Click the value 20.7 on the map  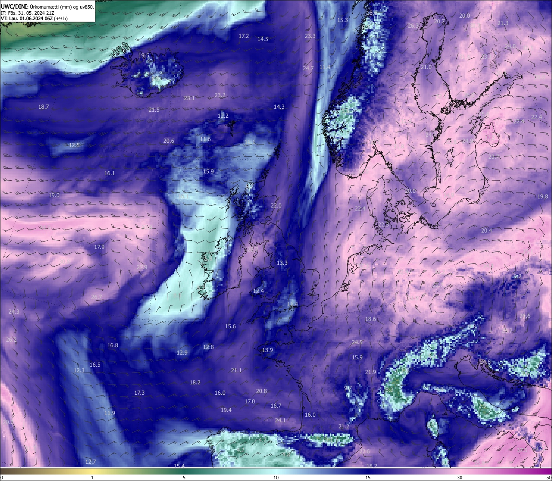coord(439,22)
